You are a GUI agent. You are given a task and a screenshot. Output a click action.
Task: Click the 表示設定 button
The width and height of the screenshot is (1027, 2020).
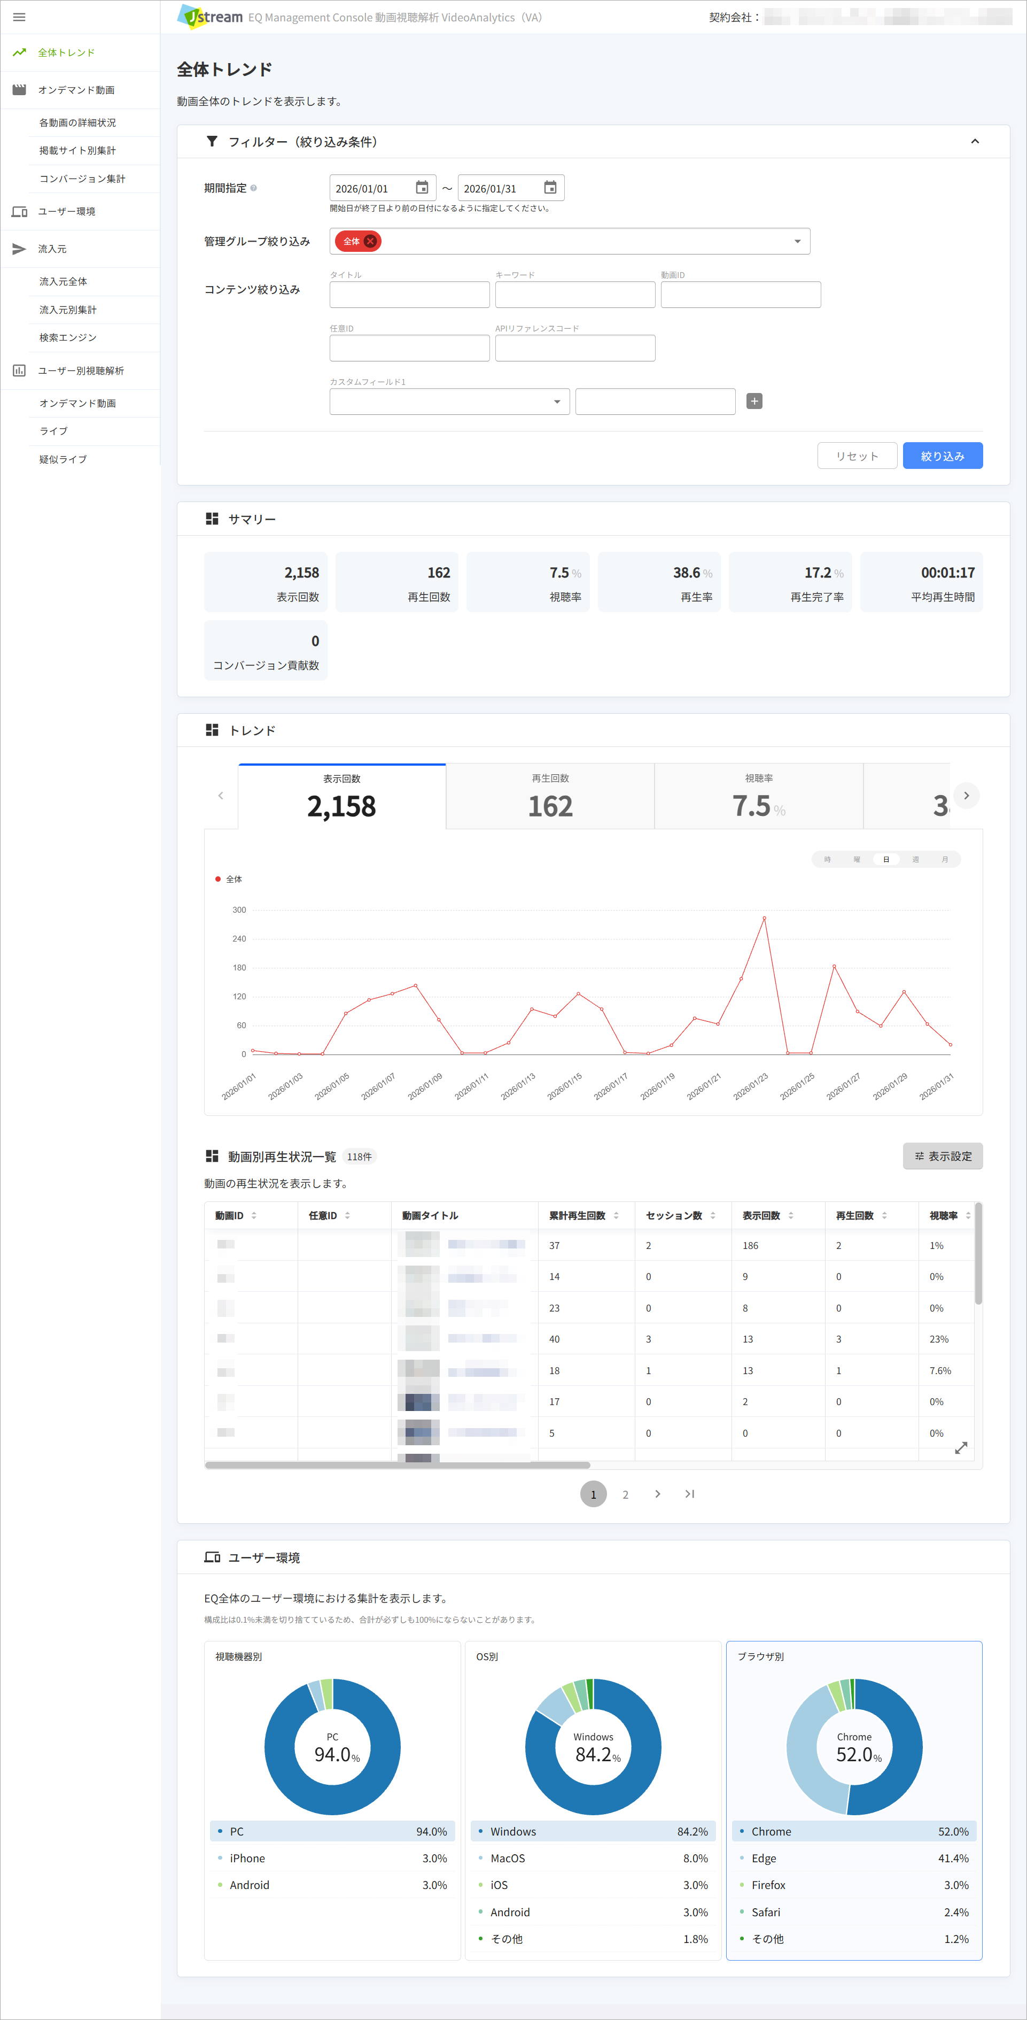(943, 1156)
